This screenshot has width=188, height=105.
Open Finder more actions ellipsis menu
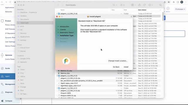tap(150, 5)
